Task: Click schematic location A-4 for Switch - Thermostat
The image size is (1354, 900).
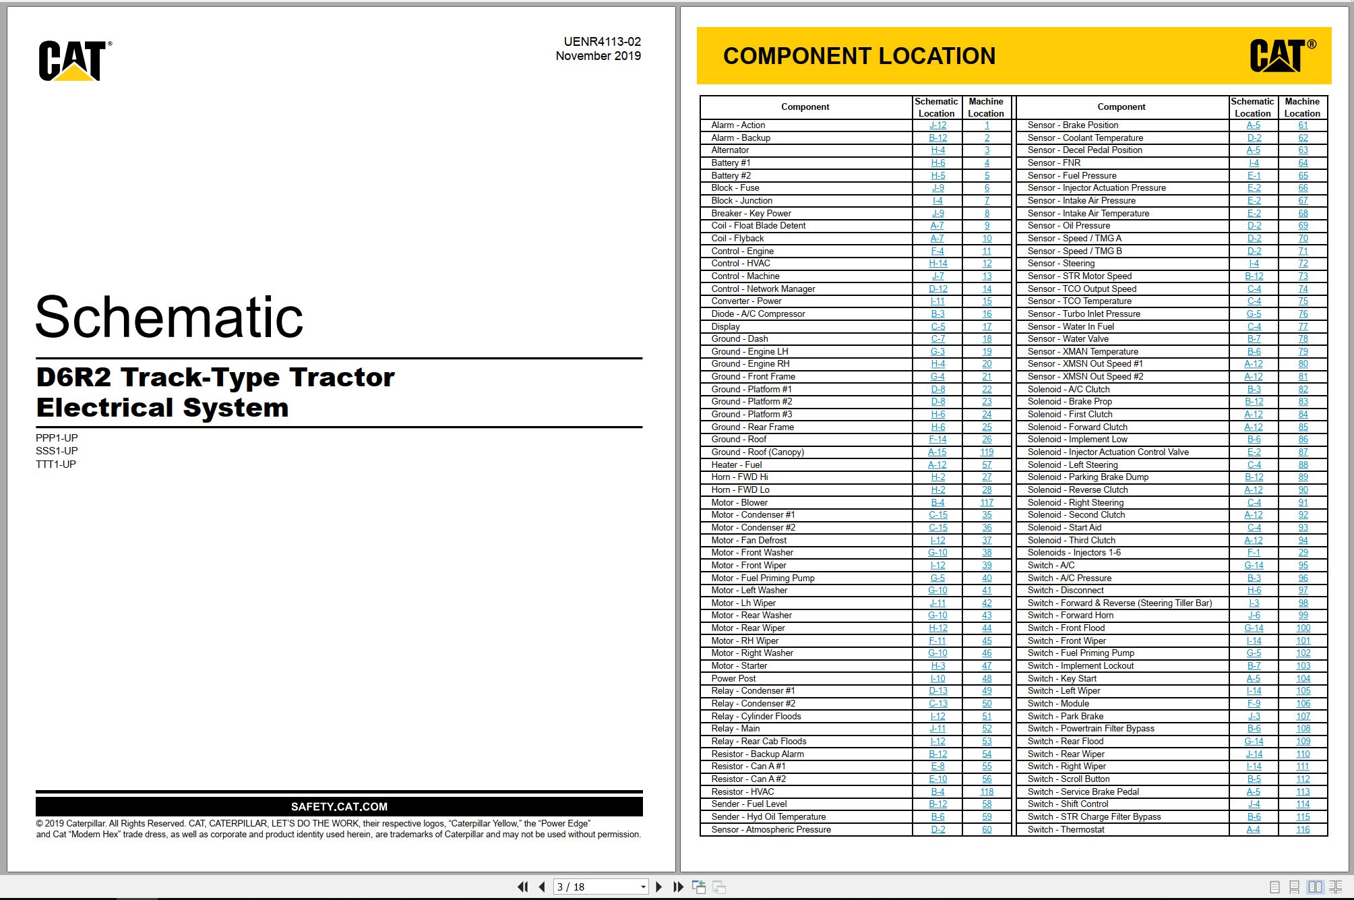Action: [x=1253, y=830]
